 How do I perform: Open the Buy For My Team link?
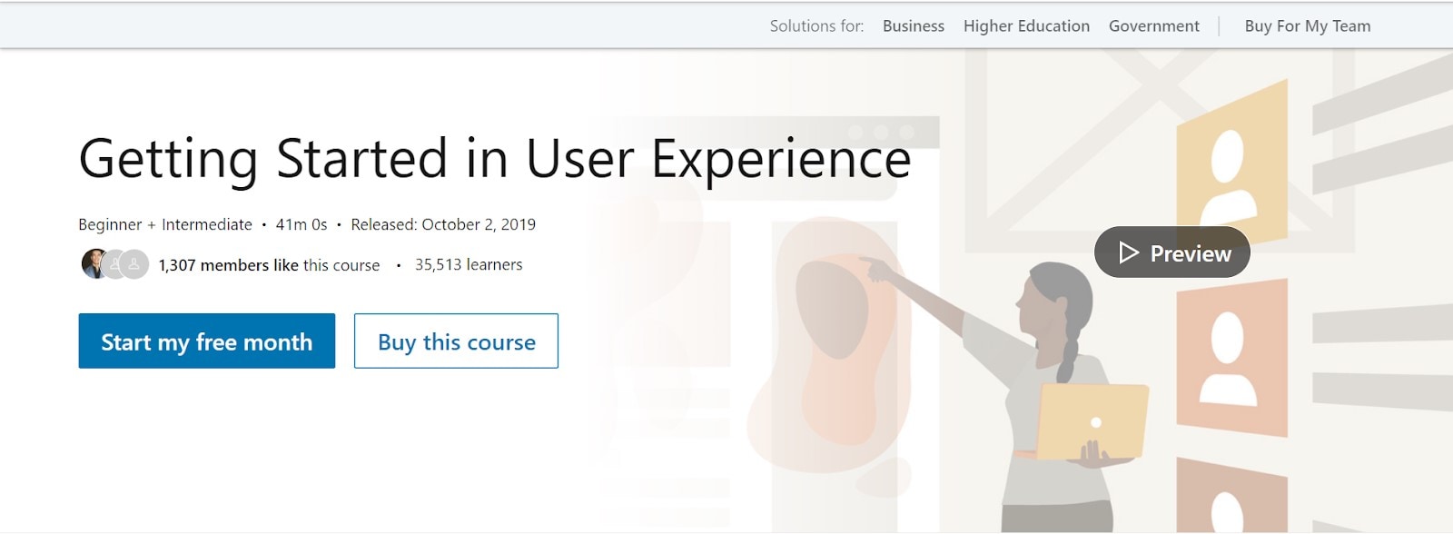(1307, 26)
